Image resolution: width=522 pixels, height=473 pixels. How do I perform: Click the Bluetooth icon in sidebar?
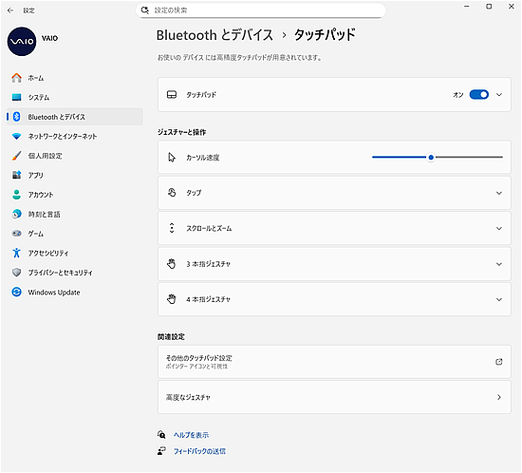(16, 117)
